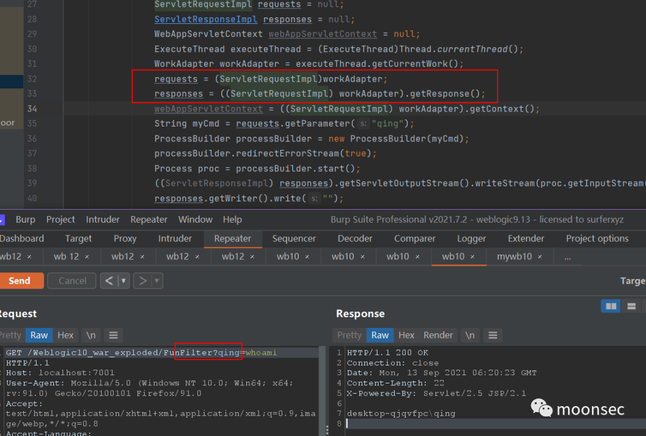Switch to the Comparer tab
Viewport: 646px width, 436px height.
tap(415, 238)
